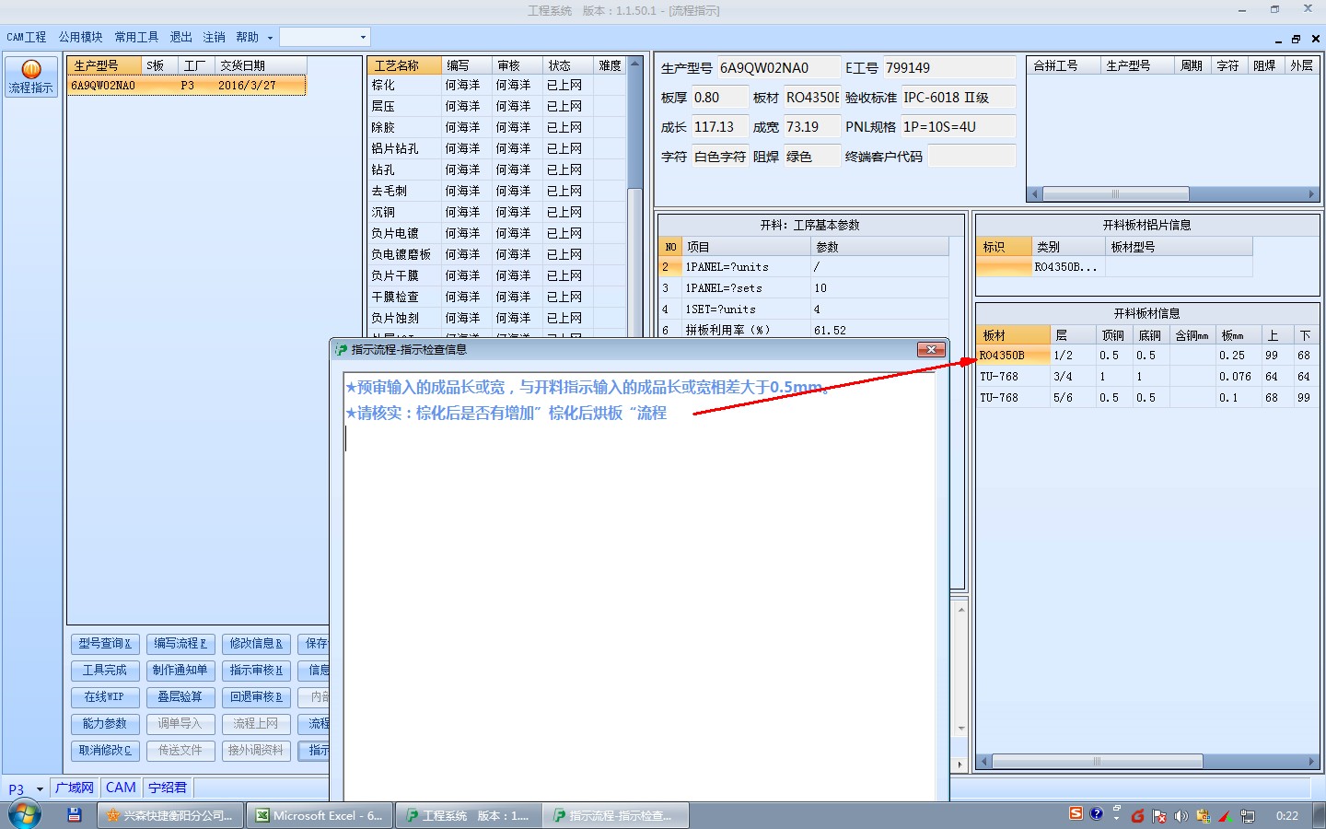Viewport: 1326px width, 829px height.
Task: Click the 板材 column header in 开料板材信息
Action: [x=1013, y=335]
